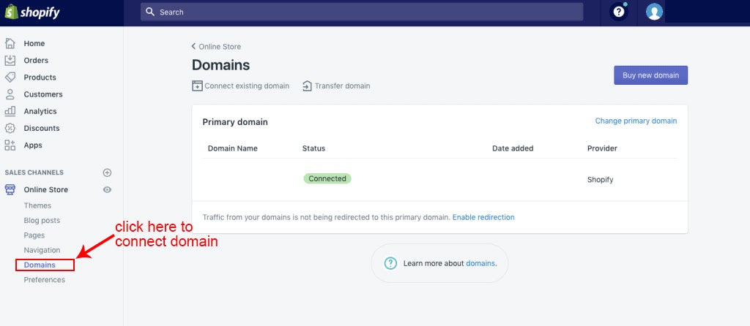The image size is (750, 326).
Task: Click the Provider column header
Action: tap(602, 148)
